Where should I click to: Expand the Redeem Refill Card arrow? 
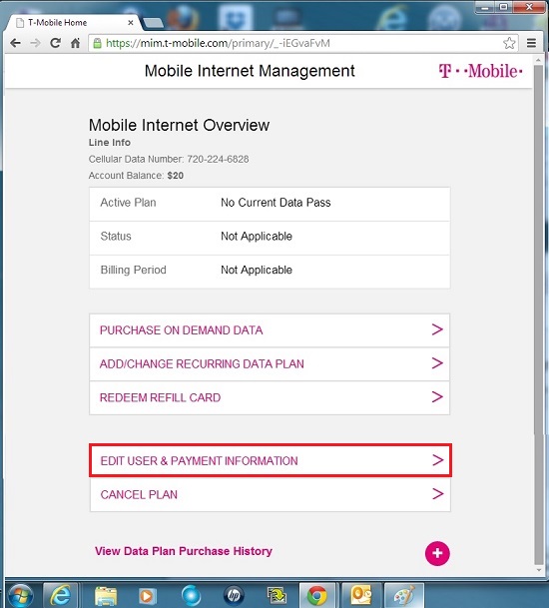click(437, 396)
